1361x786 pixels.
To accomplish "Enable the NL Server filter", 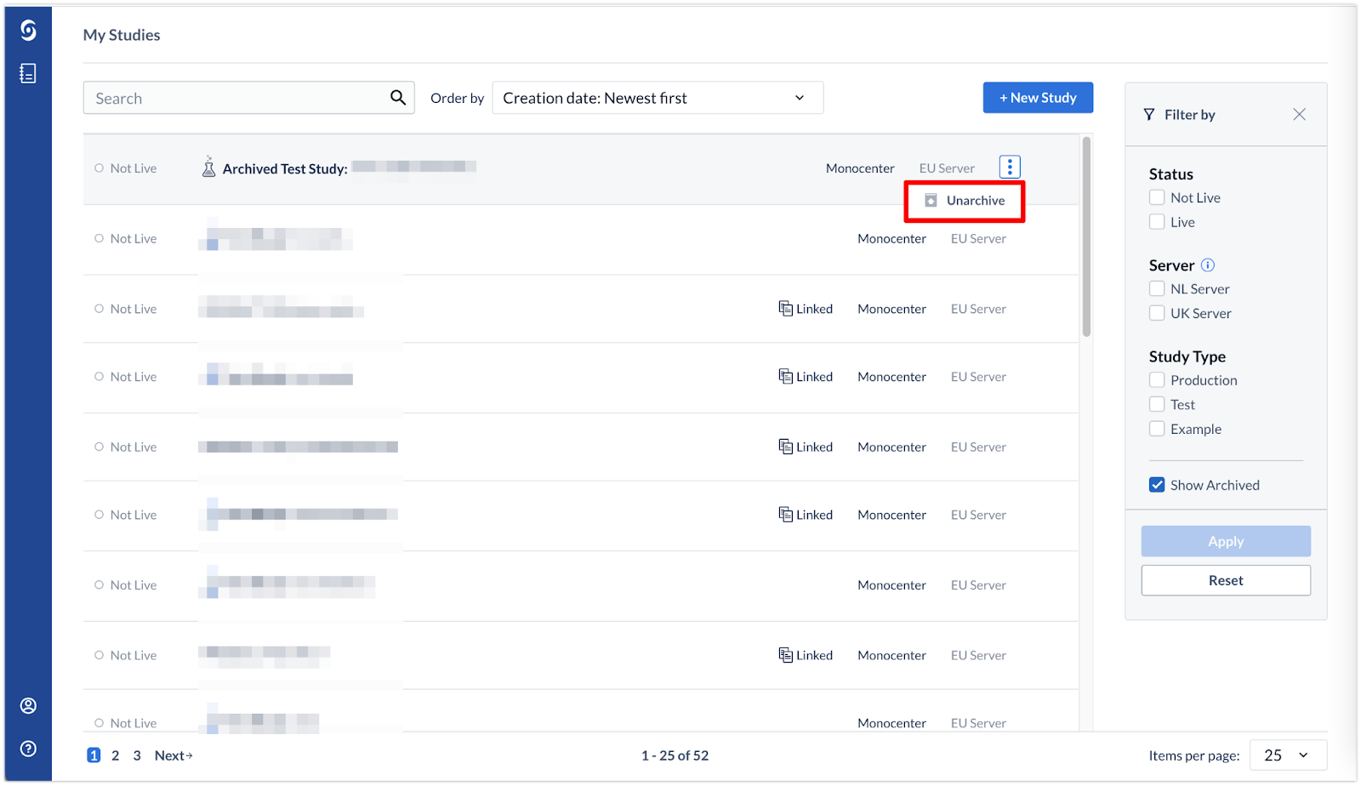I will 1157,288.
